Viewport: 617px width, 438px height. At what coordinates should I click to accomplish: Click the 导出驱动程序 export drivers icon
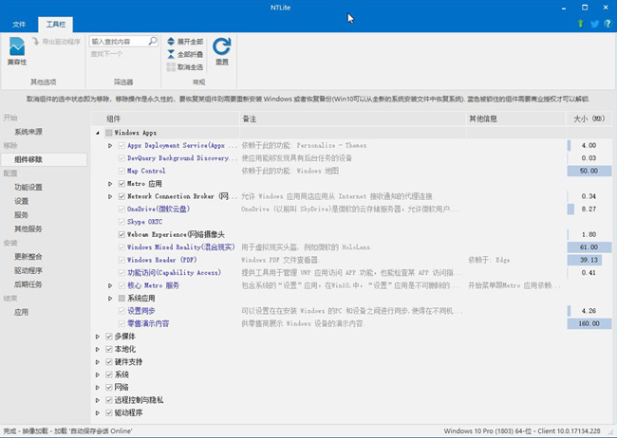(36, 42)
